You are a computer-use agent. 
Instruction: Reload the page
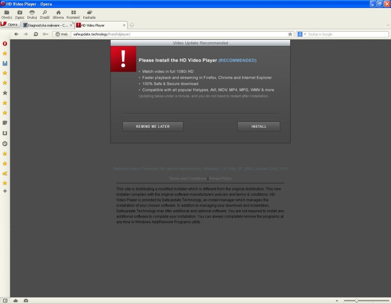tap(36, 34)
